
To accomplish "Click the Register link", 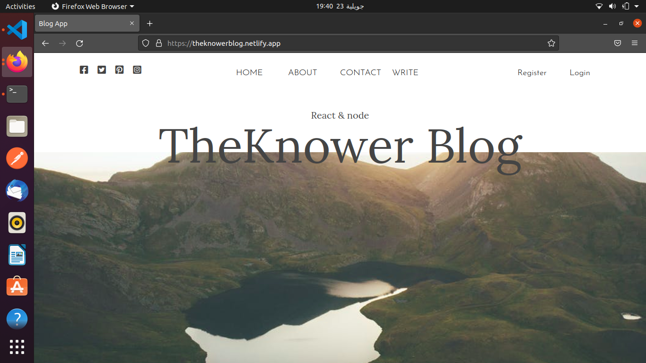I will tap(532, 73).
